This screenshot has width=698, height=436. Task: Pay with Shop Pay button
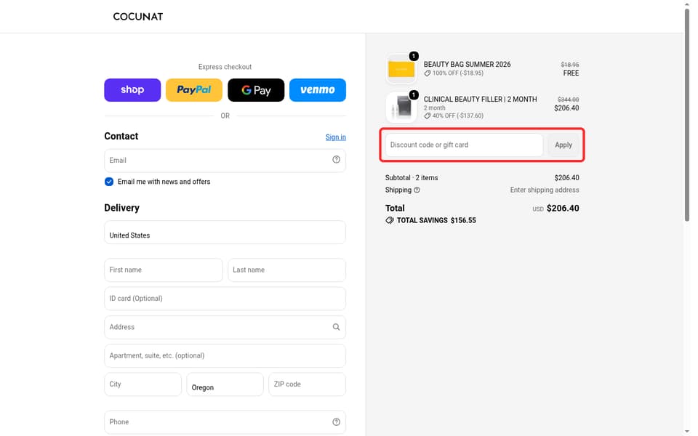[x=132, y=90]
